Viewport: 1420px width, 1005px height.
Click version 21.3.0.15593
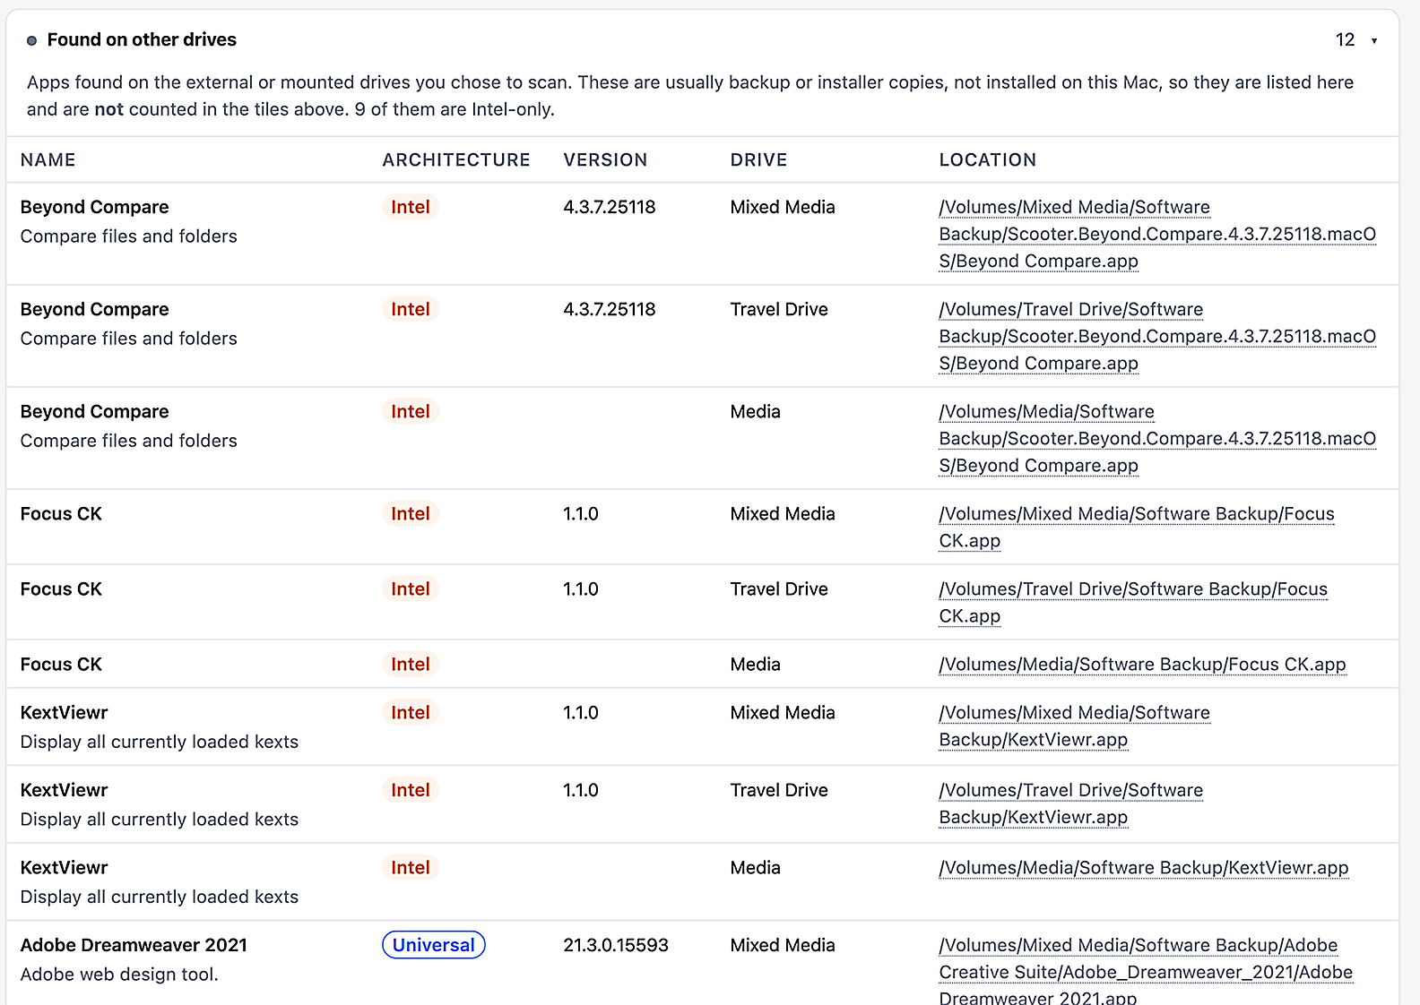[x=616, y=945]
